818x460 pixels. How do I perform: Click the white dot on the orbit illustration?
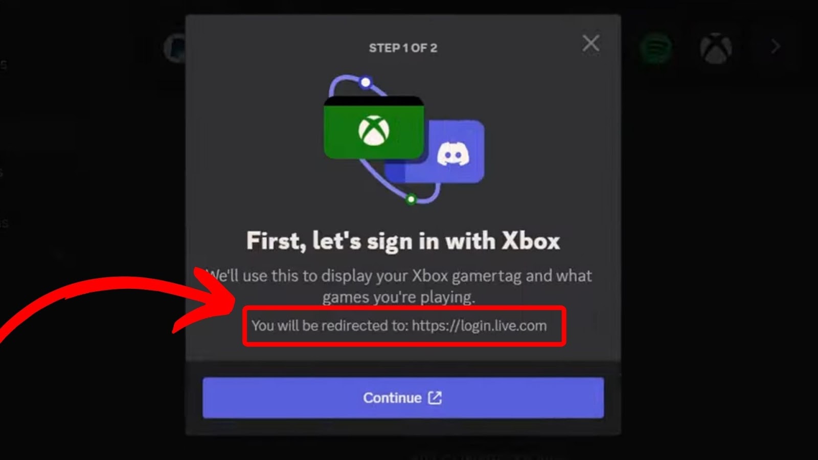[366, 82]
